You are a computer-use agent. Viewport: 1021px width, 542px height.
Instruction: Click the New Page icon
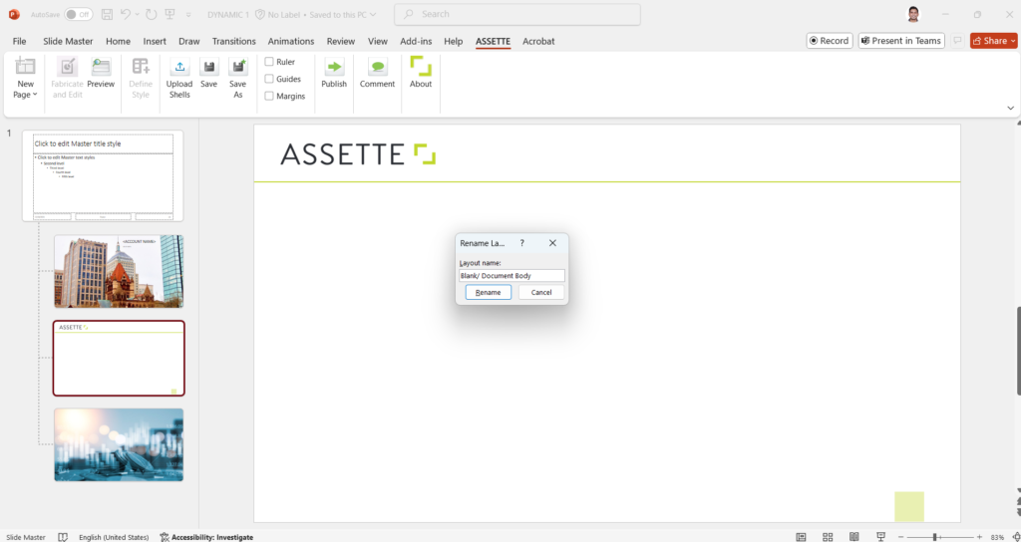coord(25,67)
